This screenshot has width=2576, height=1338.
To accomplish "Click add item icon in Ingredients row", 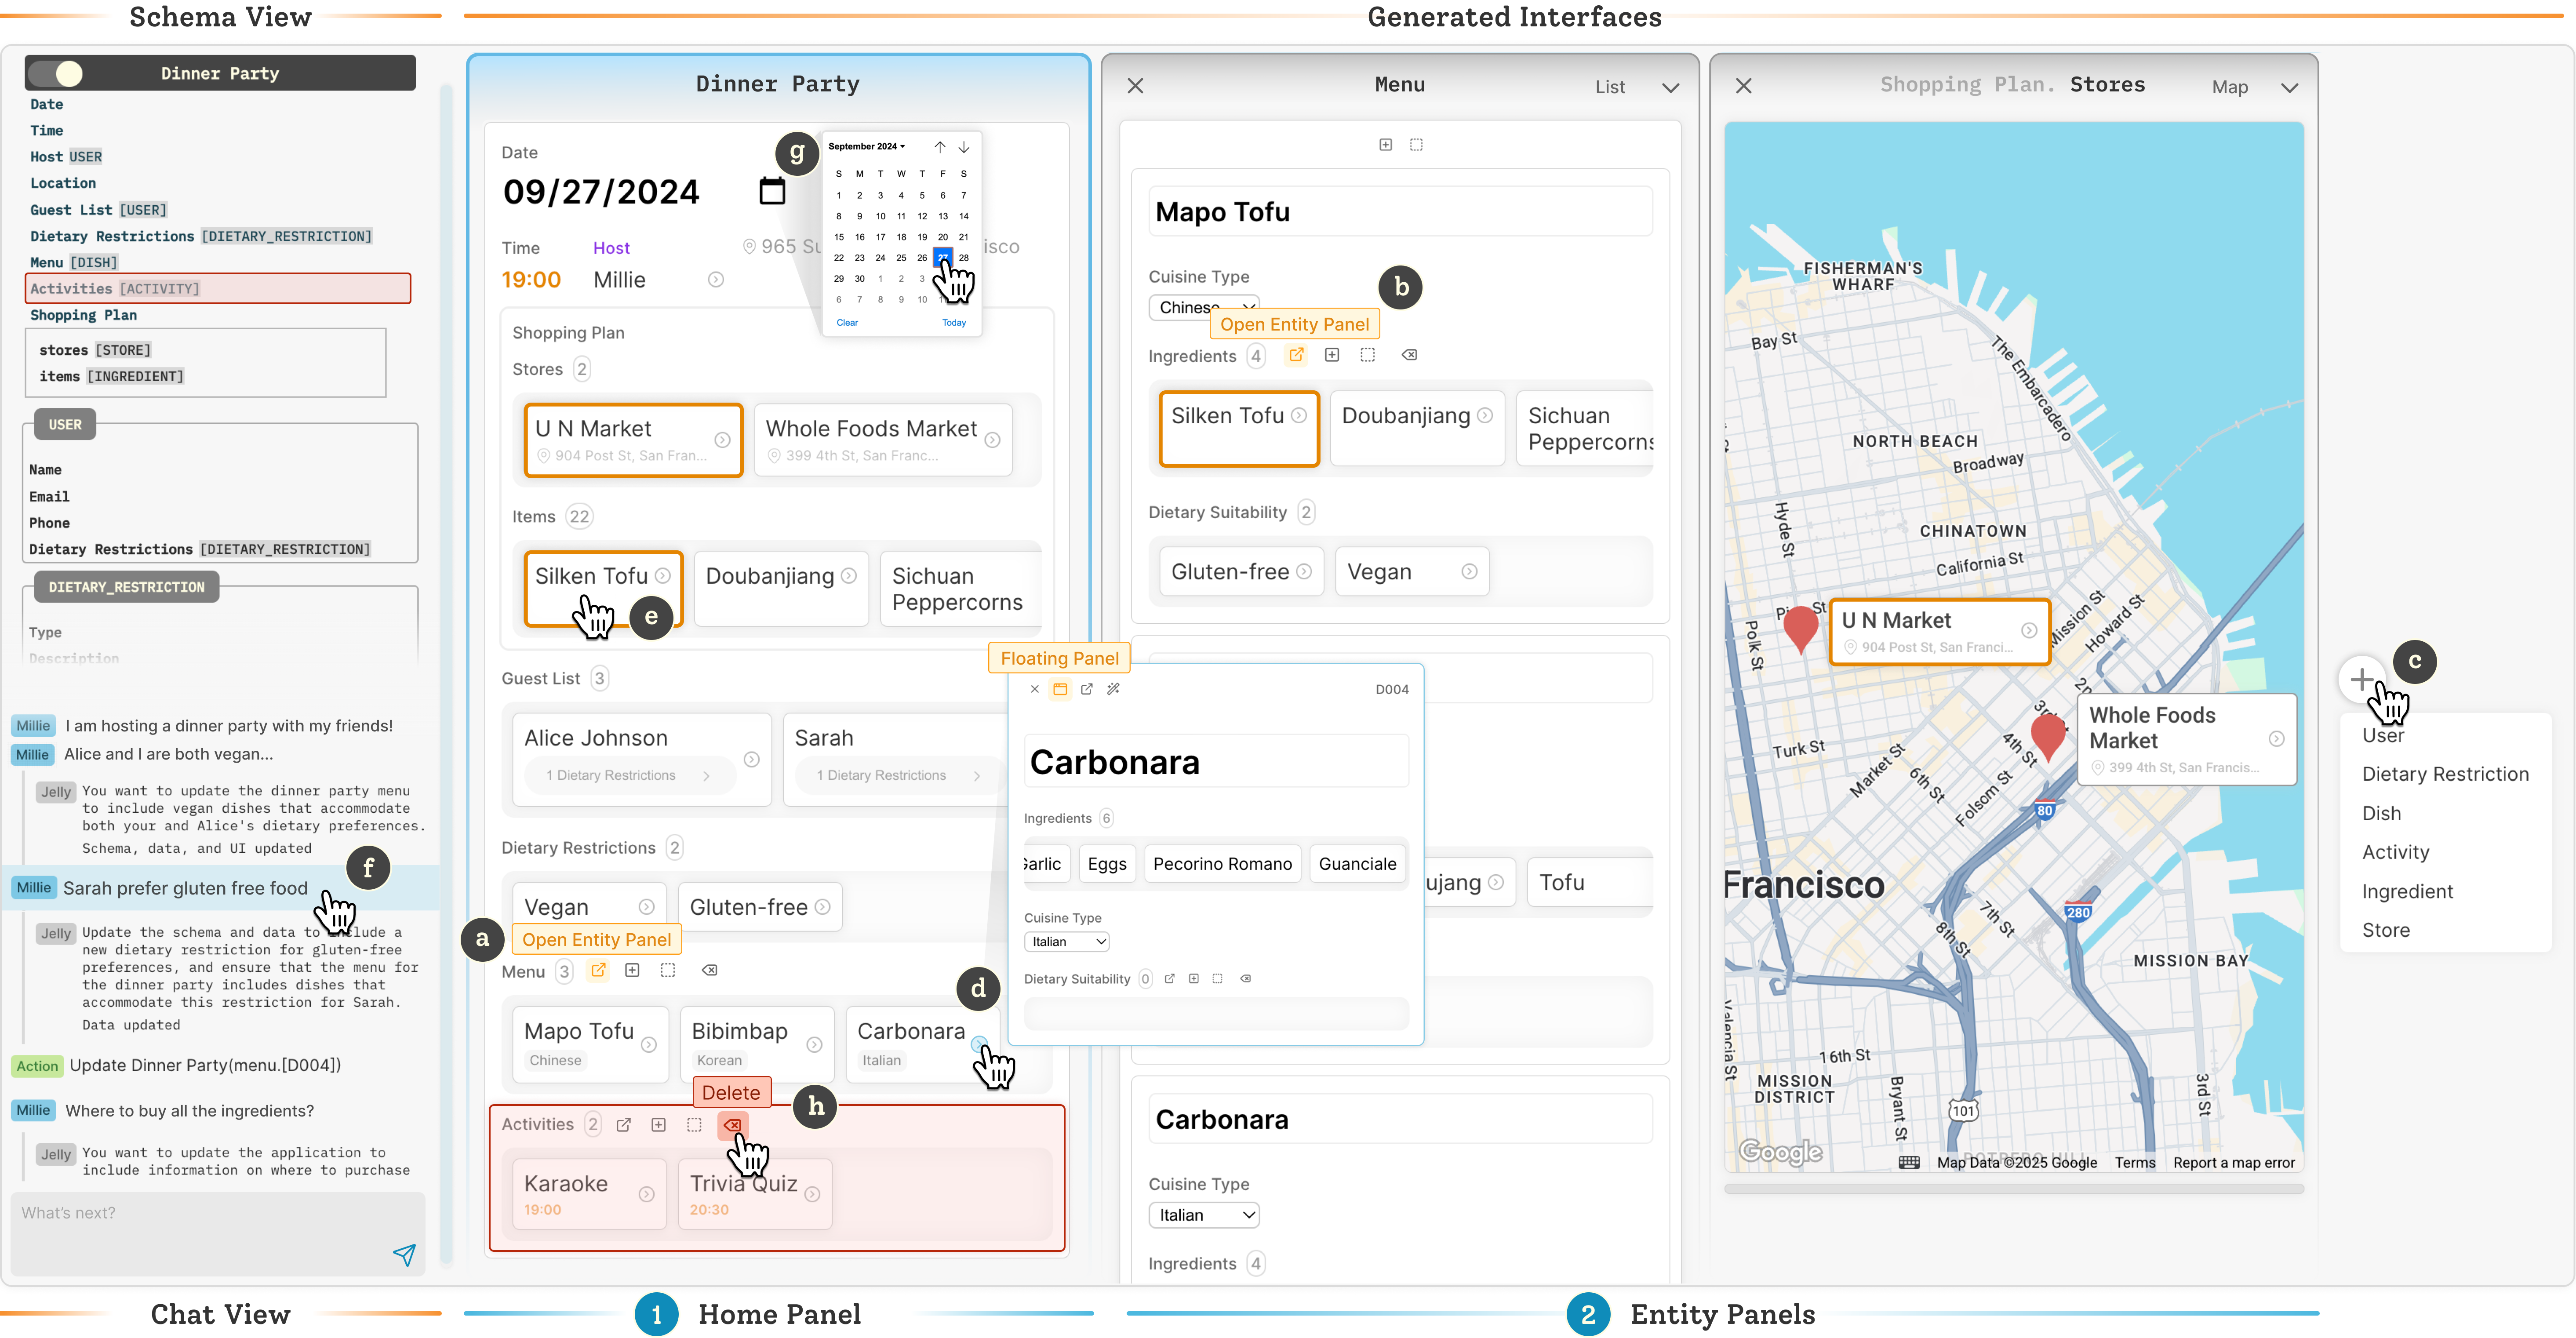I will (1332, 355).
